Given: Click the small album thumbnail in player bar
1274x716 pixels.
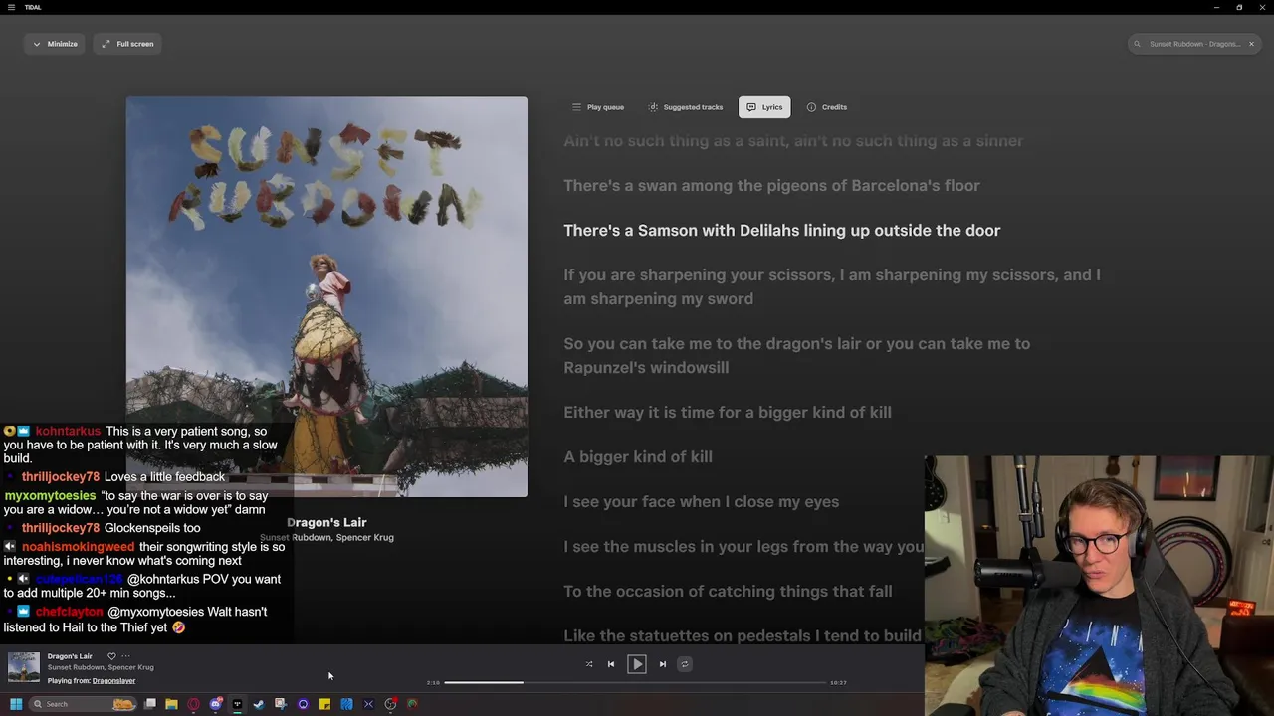Looking at the screenshot, I should (24, 667).
